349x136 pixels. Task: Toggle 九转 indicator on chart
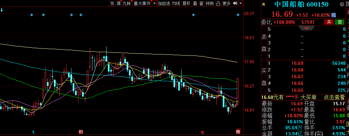point(127,3)
